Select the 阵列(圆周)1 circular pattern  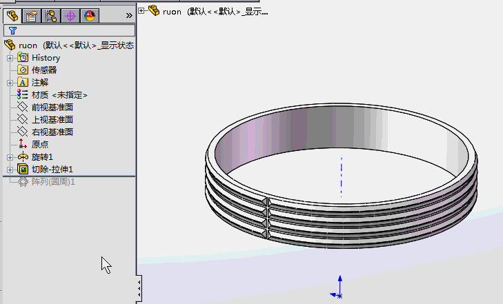[x=53, y=181]
